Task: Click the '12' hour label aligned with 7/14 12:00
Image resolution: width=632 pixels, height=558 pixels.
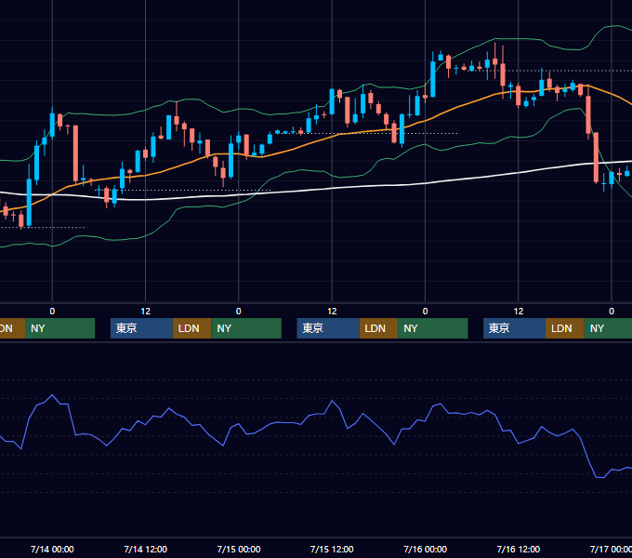Action: pos(146,312)
